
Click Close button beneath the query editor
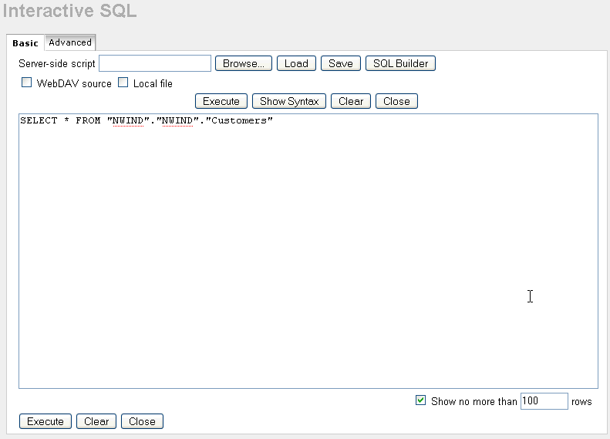click(142, 421)
